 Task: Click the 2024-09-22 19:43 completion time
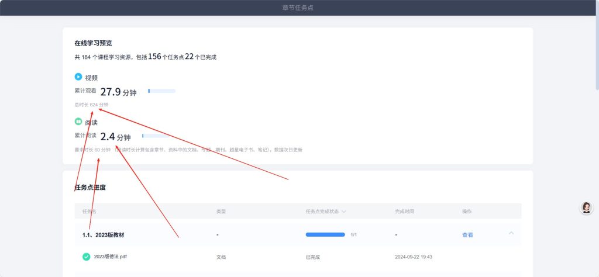(x=414, y=257)
